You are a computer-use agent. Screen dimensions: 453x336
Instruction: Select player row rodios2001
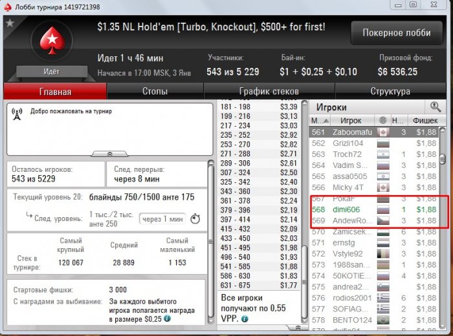tap(374, 298)
